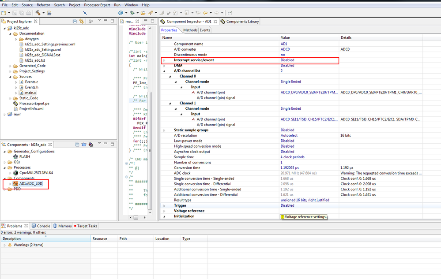Click the Build hammer icon in toolbar
The height and width of the screenshot is (279, 441).
(38, 13)
